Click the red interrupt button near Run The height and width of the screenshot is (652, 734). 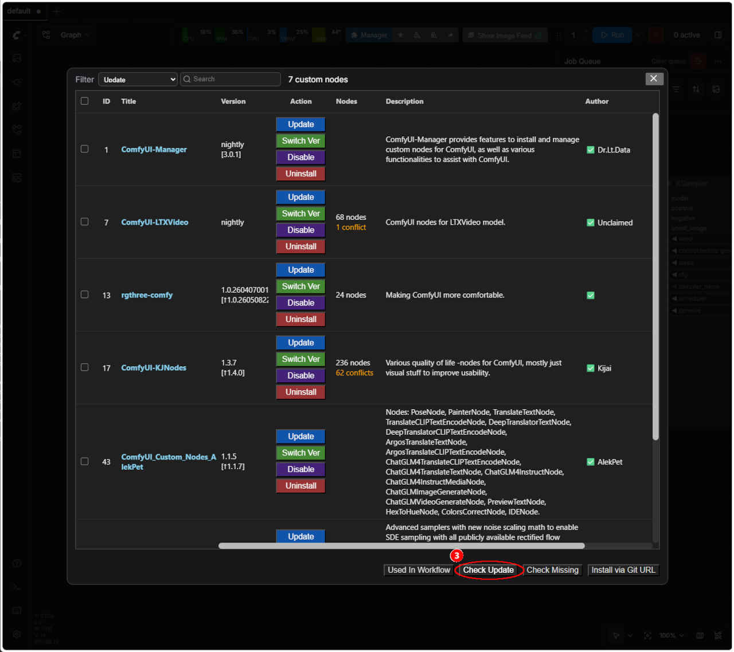pos(656,35)
